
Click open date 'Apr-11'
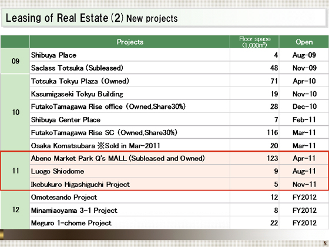tap(304, 158)
